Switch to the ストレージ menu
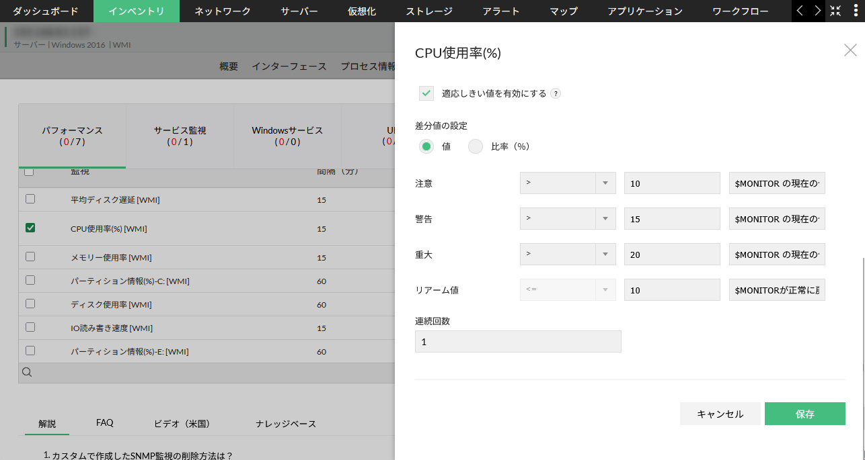 [x=429, y=11]
